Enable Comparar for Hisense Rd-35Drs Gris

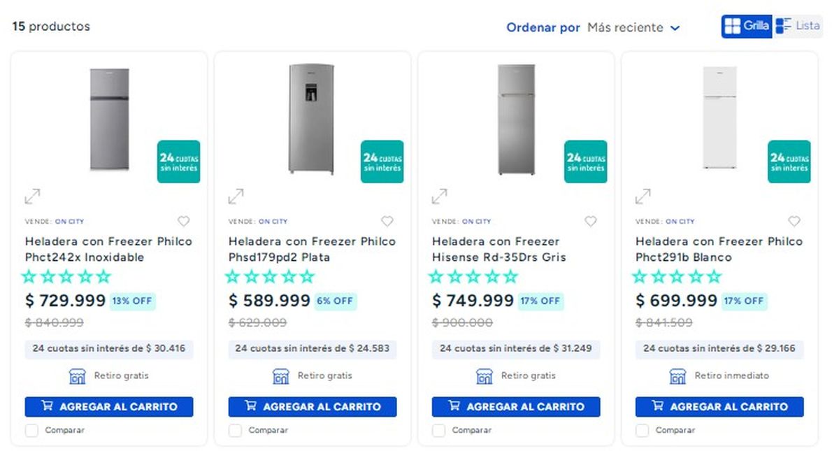click(438, 431)
